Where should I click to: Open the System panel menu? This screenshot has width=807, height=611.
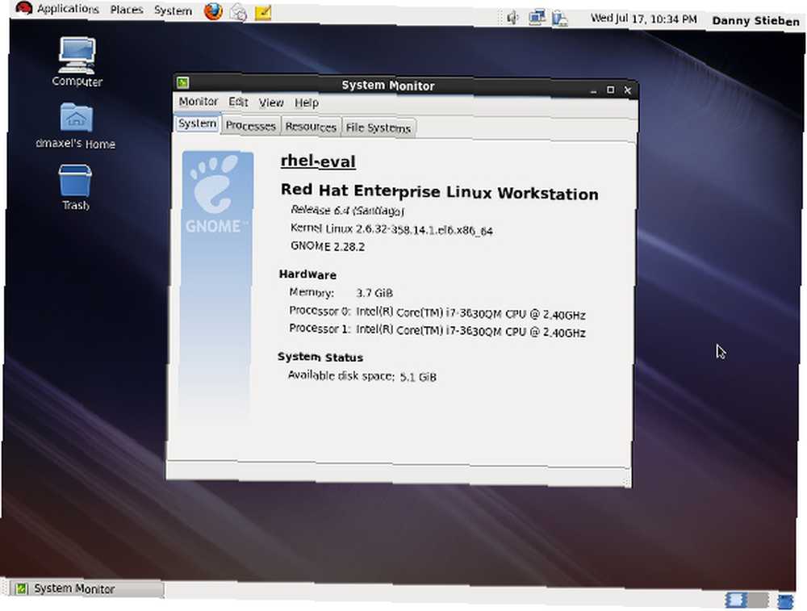coord(173,10)
